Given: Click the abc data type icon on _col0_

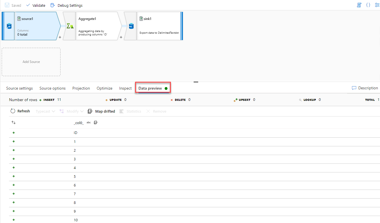Looking at the screenshot, I should (x=89, y=122).
